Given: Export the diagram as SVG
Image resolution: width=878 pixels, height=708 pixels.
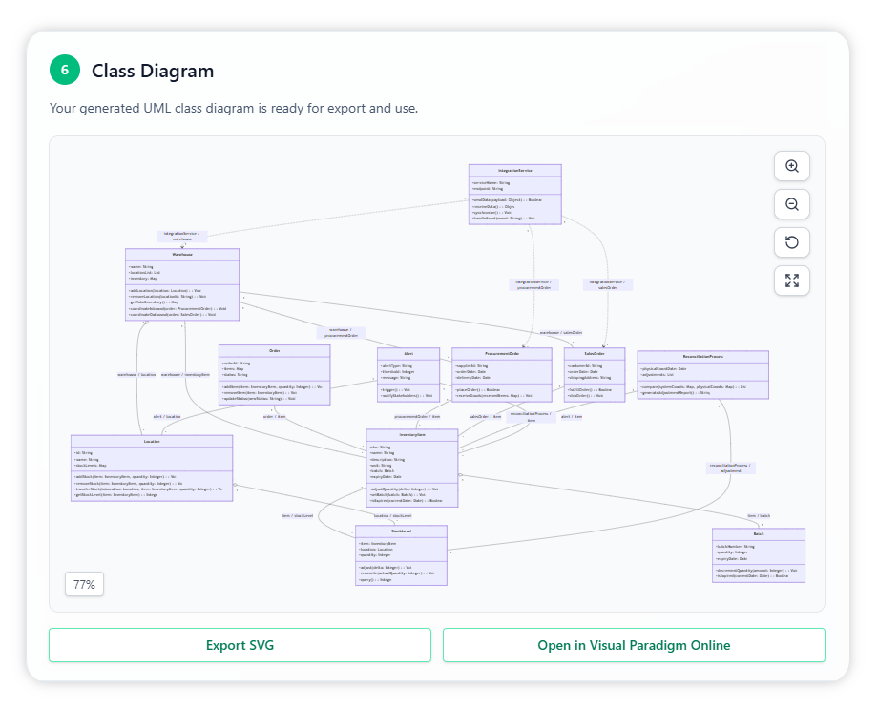Looking at the screenshot, I should pyautogui.click(x=240, y=645).
